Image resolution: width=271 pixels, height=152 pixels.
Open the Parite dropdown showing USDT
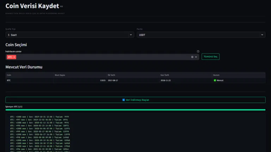tap(200, 35)
